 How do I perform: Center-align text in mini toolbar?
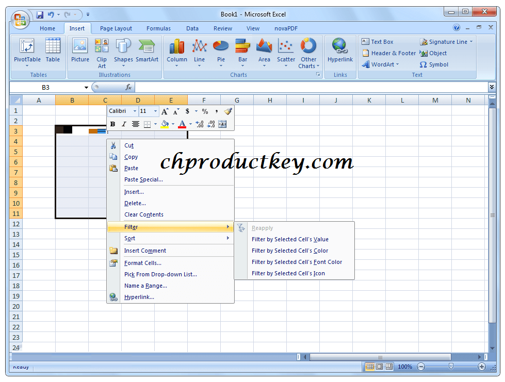coord(136,124)
